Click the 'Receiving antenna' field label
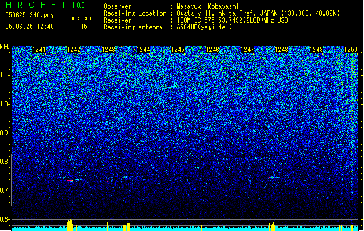 click(133, 27)
